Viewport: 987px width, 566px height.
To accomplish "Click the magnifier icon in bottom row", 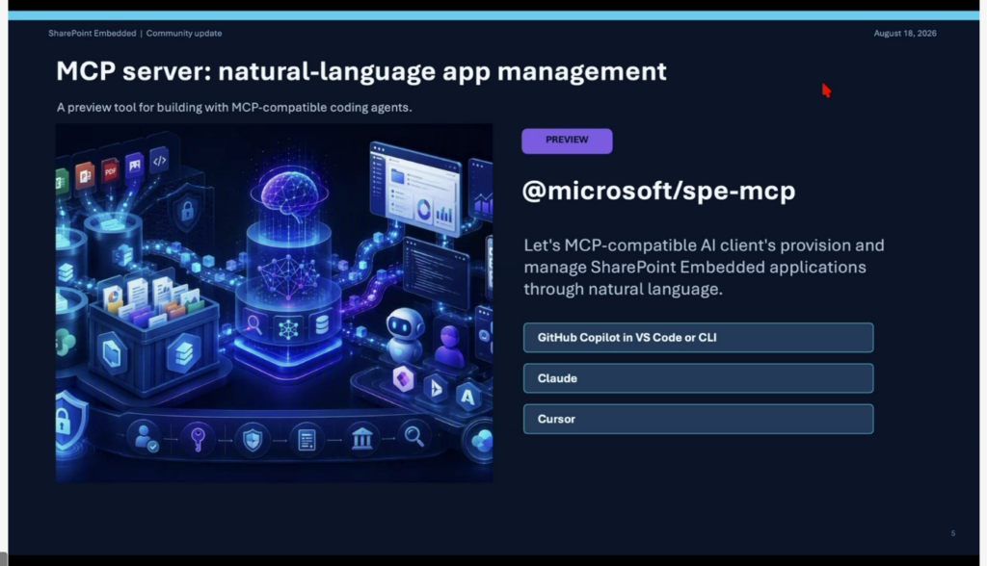I will coord(414,435).
